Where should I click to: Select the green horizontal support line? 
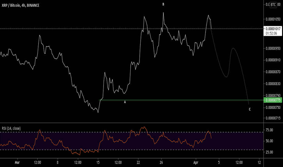coord(181,100)
